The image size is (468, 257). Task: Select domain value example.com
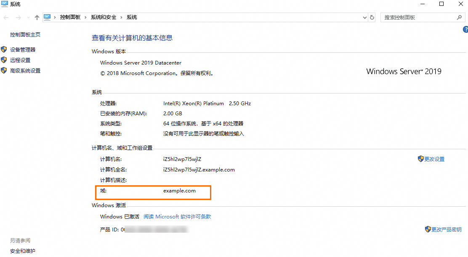tap(179, 191)
